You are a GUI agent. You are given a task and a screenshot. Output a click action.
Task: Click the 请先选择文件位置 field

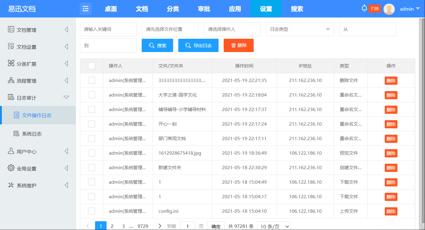170,29
